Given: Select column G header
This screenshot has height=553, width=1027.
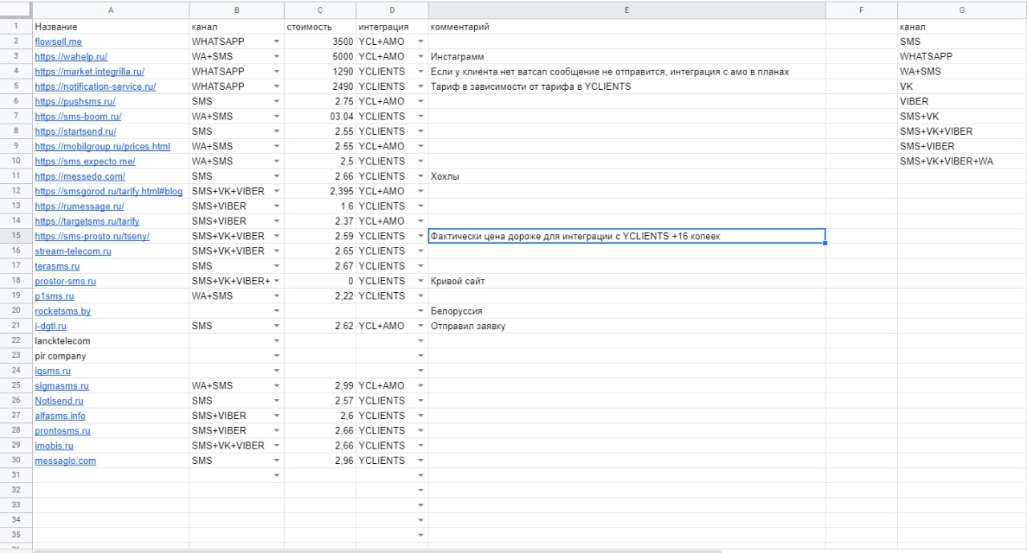Looking at the screenshot, I should (962, 10).
